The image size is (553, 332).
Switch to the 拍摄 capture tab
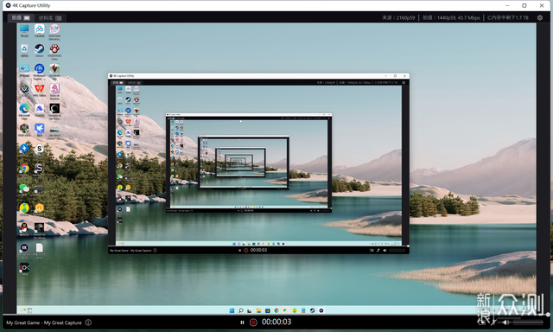(21, 17)
